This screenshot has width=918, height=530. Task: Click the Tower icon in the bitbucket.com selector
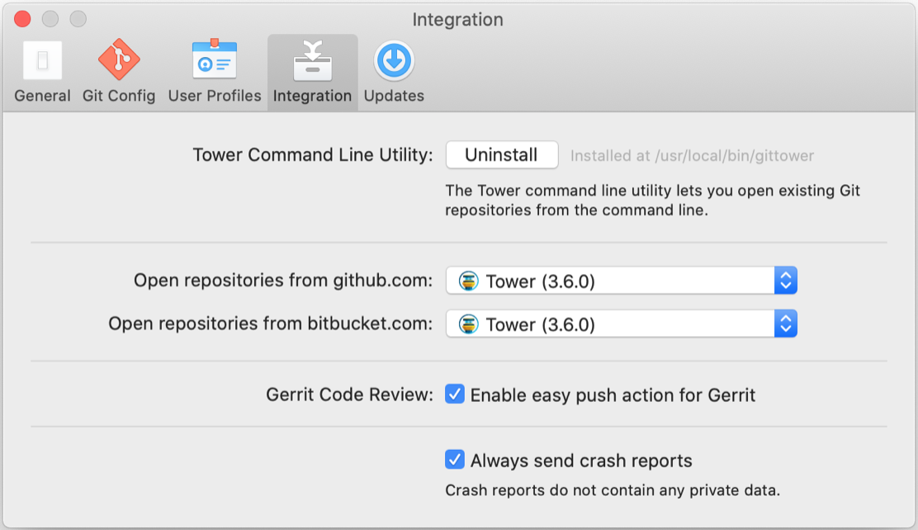(469, 324)
